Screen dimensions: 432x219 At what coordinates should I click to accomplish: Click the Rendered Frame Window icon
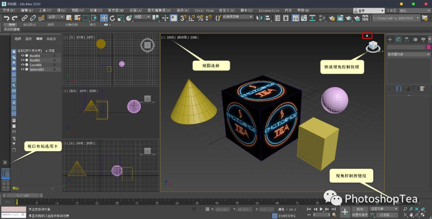pos(340,18)
